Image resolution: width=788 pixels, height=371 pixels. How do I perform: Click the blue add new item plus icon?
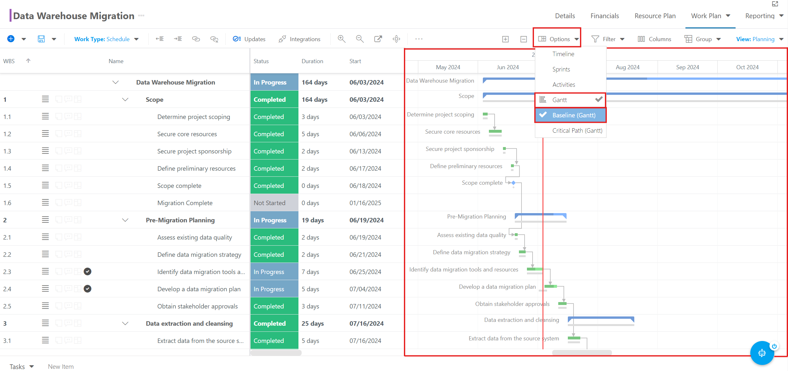[x=11, y=39]
